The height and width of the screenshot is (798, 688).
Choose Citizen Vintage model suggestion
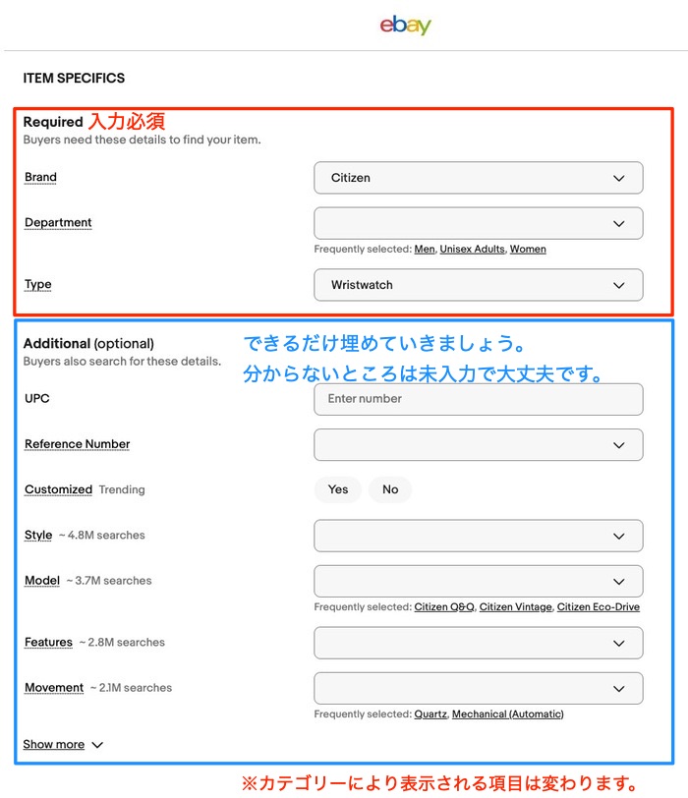[515, 607]
